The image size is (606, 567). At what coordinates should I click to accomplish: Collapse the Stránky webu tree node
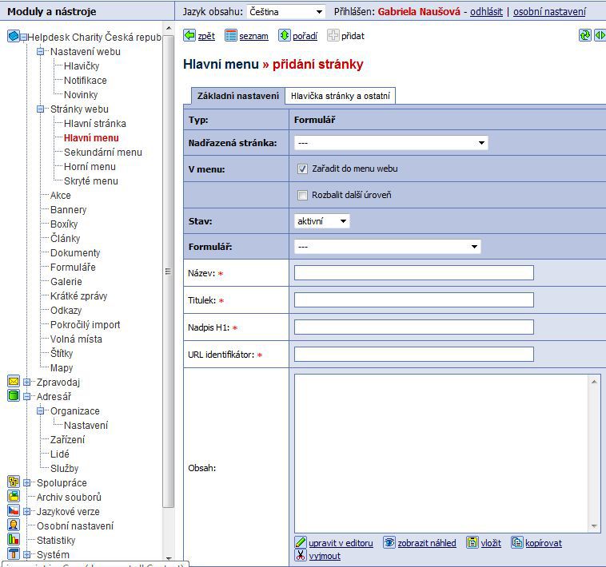pyautogui.click(x=40, y=109)
